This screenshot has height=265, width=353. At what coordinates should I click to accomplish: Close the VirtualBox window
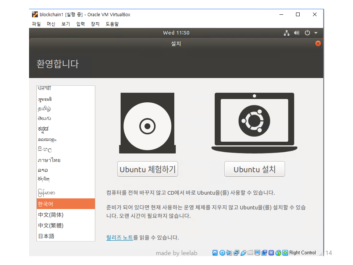[x=315, y=14]
